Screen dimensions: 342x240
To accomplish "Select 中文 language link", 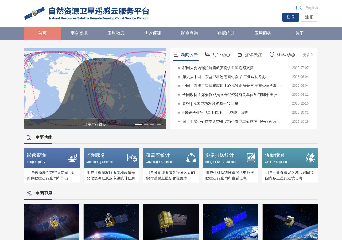I will 298,8.
